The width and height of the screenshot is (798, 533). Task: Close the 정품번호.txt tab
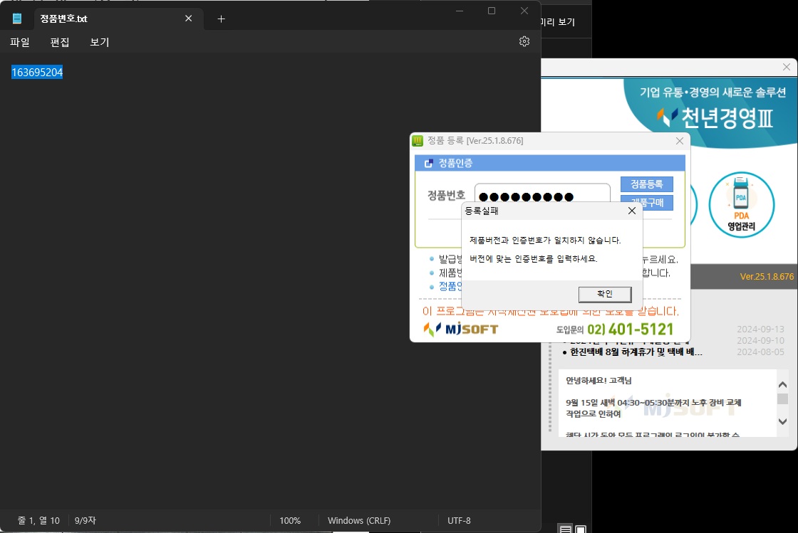tap(188, 19)
